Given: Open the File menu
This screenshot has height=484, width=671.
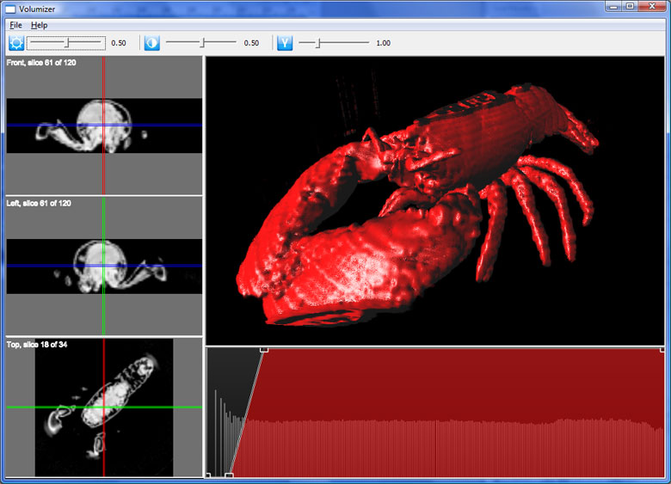Looking at the screenshot, I should pyautogui.click(x=16, y=25).
